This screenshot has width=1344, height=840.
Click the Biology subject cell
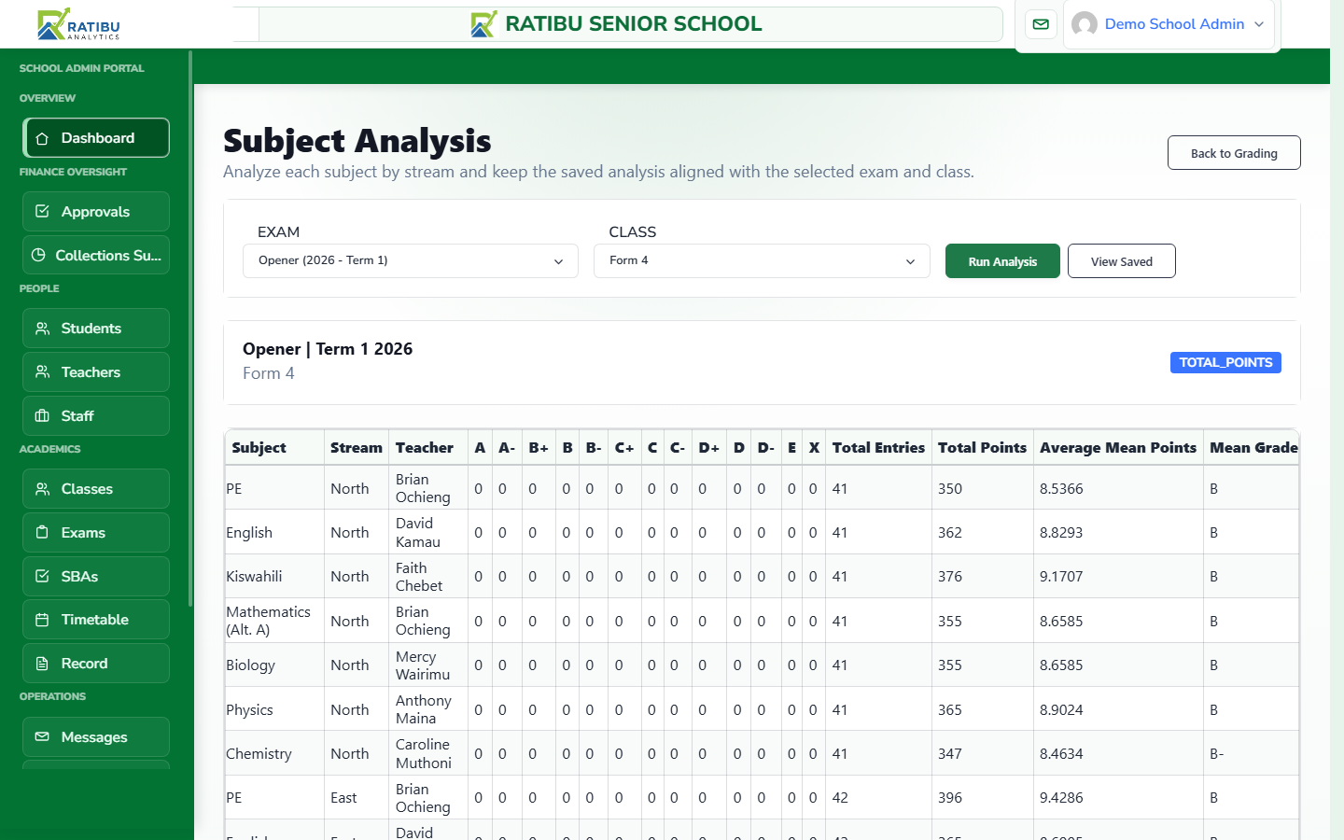pyautogui.click(x=274, y=665)
